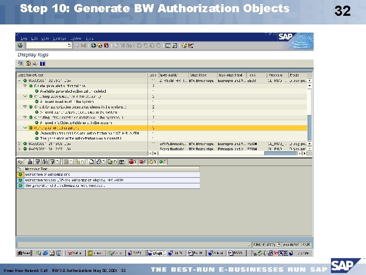This screenshot has width=366, height=275.
Task: Click the Internet Explorer quick-launch icon
Action: click(45, 253)
